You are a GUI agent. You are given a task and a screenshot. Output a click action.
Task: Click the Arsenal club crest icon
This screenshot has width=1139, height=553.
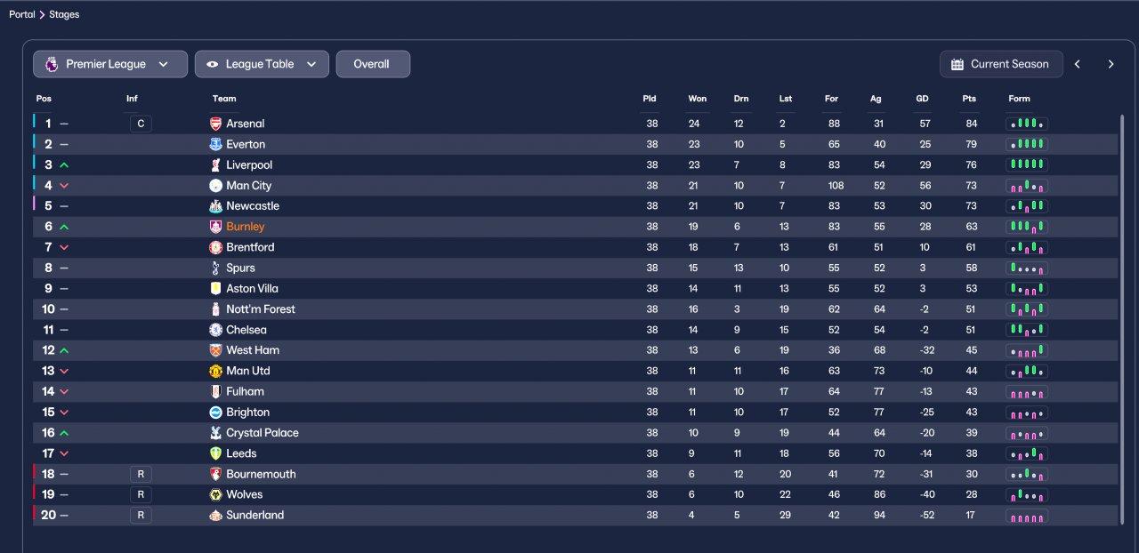click(x=215, y=124)
